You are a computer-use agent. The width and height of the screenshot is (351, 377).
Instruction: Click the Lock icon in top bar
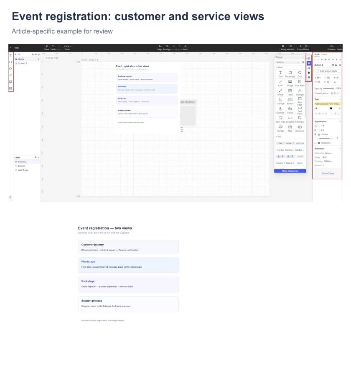click(186, 46)
